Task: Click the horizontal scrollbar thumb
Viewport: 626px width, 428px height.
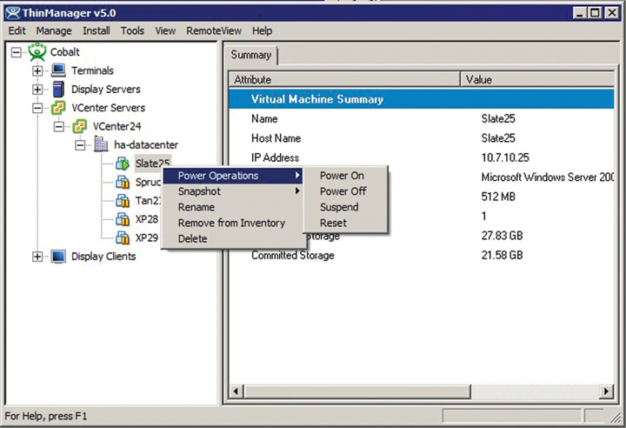Action: (x=357, y=391)
